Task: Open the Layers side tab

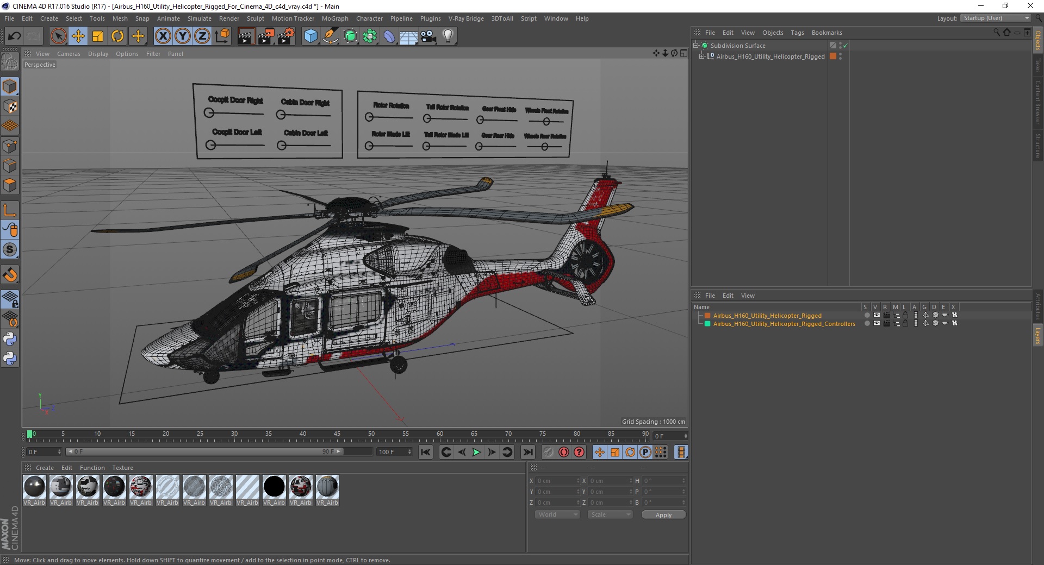Action: 1038,335
